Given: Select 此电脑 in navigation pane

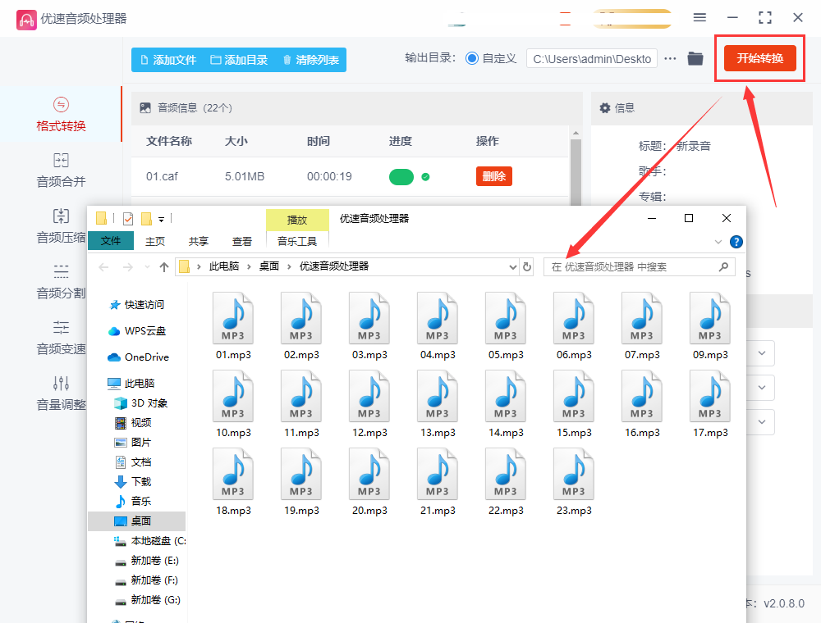Looking at the screenshot, I should tap(131, 383).
